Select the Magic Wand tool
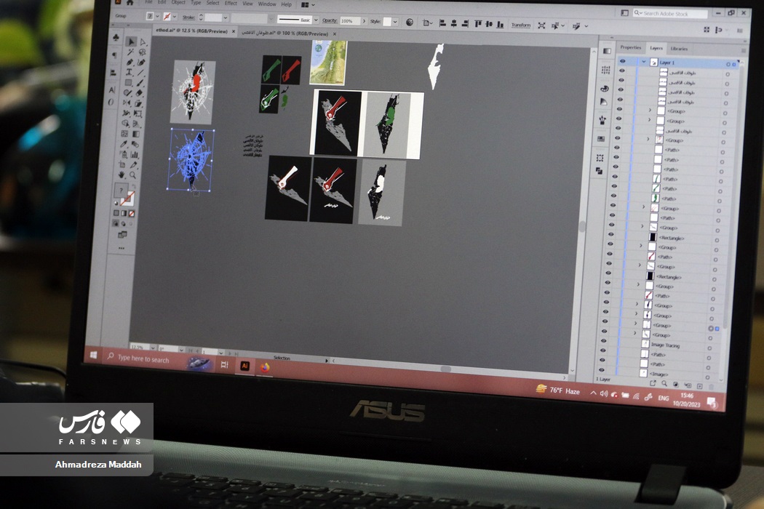 [x=130, y=52]
